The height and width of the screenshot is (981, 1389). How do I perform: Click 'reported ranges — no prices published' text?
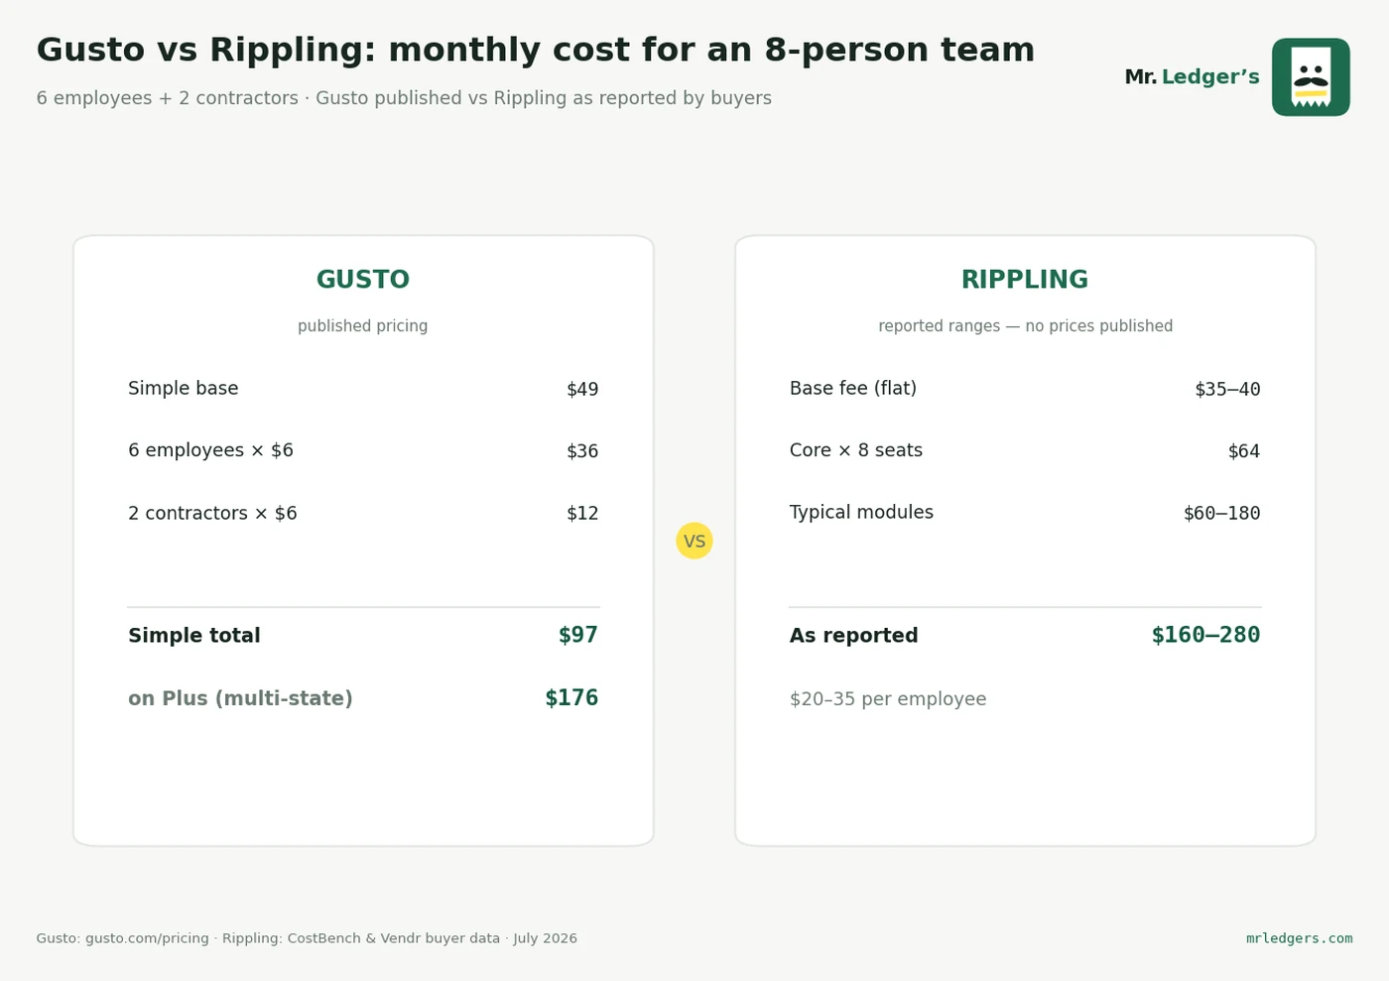(1025, 326)
